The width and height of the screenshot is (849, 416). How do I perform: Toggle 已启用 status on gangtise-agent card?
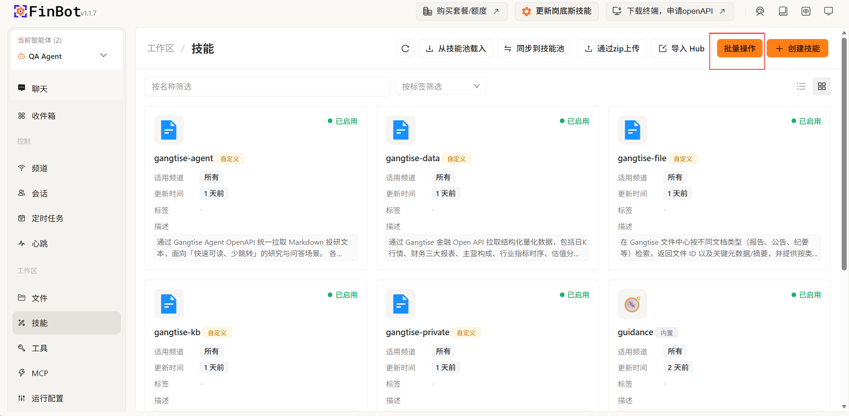point(342,121)
